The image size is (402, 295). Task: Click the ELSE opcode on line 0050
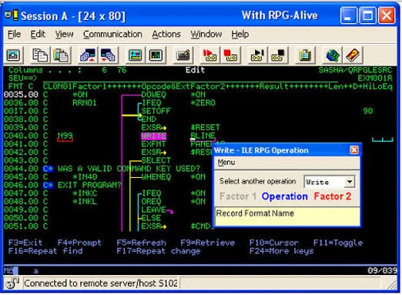point(151,218)
